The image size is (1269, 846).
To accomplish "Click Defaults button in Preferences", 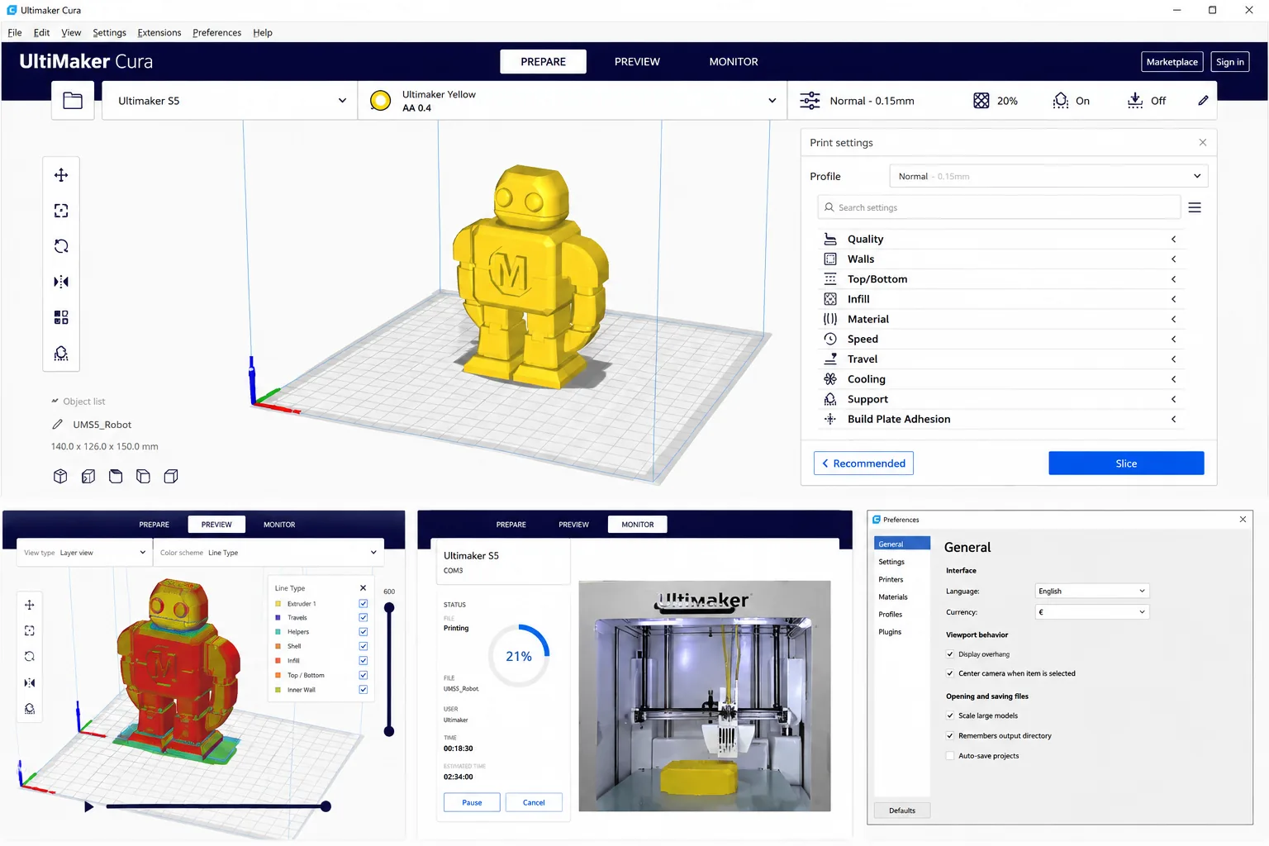I will 902,810.
